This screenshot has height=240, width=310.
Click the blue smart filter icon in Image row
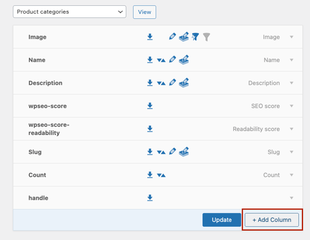195,37
